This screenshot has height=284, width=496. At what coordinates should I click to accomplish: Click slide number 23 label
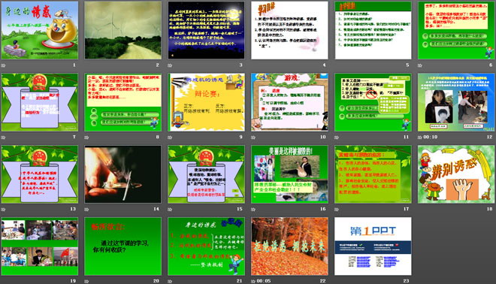(x=406, y=281)
